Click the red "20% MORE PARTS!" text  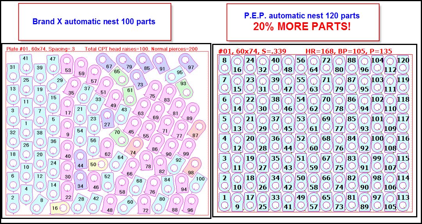point(302,27)
